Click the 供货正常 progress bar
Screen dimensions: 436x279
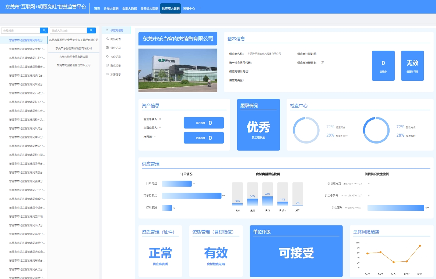(396, 207)
